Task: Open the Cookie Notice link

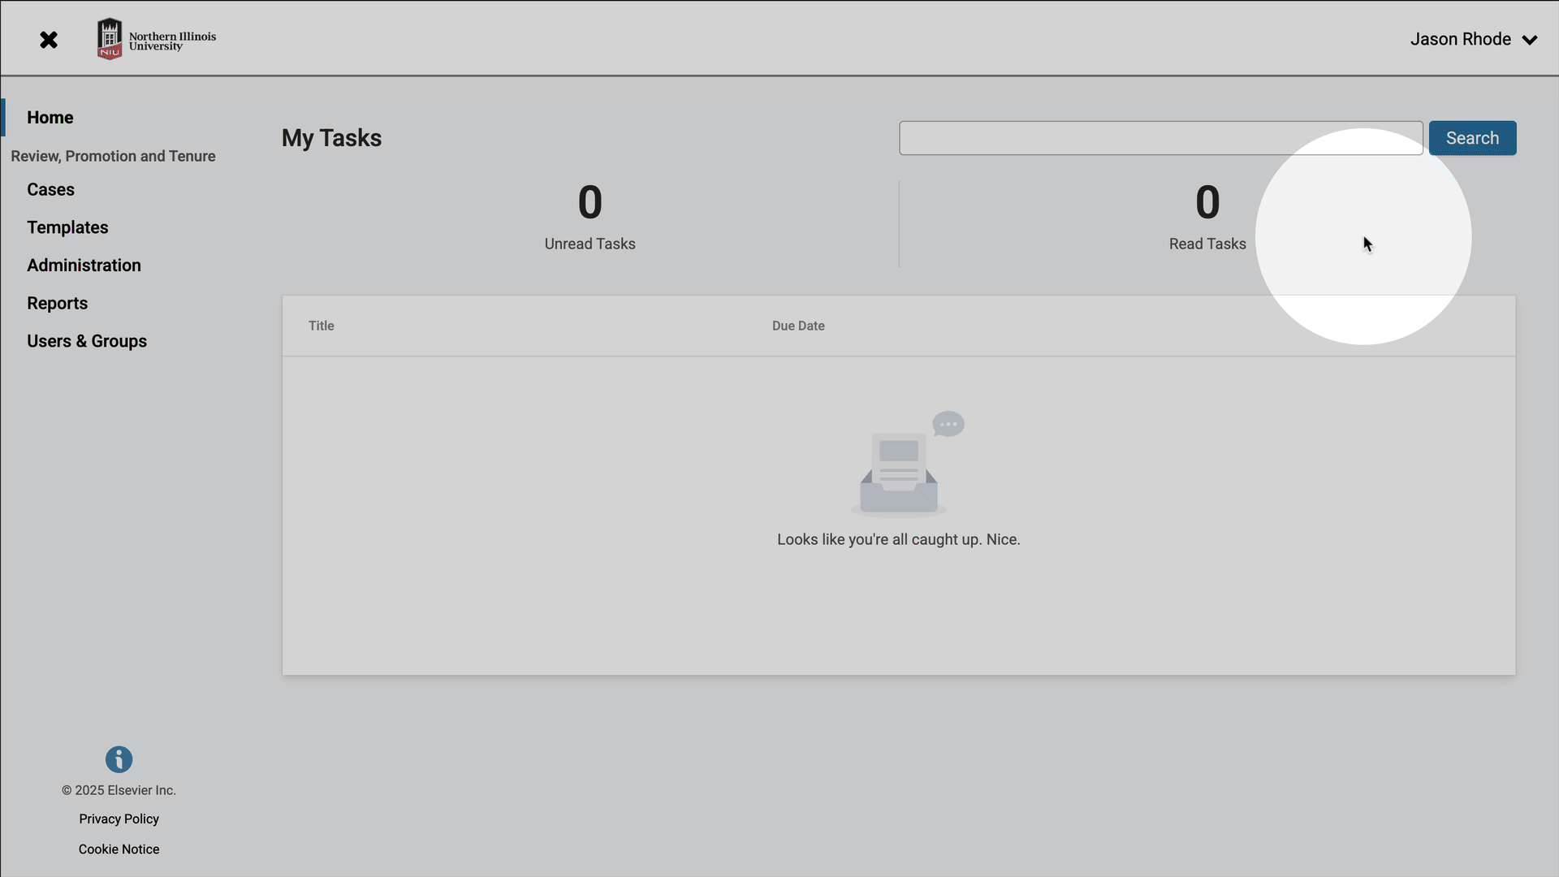Action: point(119,849)
